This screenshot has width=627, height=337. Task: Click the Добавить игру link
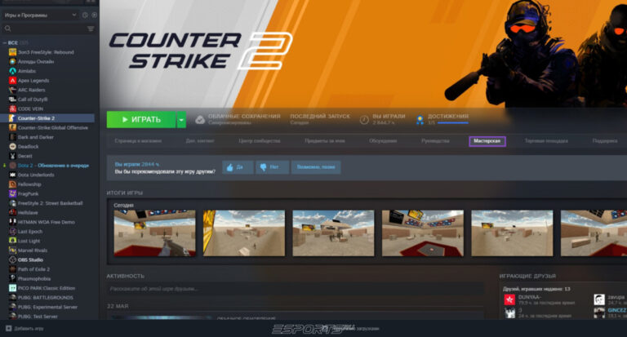click(x=29, y=329)
